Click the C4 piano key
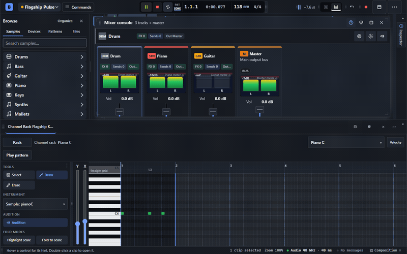The height and width of the screenshot is (254, 407). pos(104,213)
